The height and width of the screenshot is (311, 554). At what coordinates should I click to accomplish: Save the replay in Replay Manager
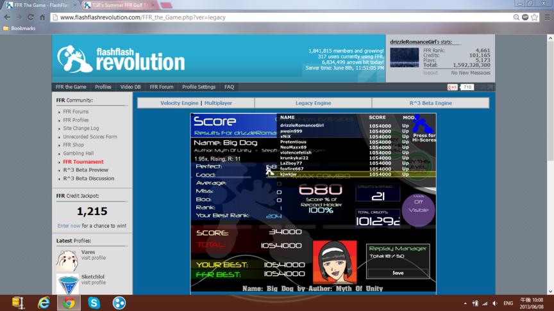398,273
